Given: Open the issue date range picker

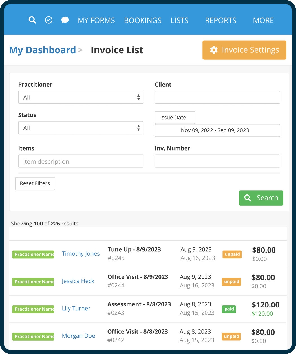Looking at the screenshot, I should pyautogui.click(x=217, y=130).
